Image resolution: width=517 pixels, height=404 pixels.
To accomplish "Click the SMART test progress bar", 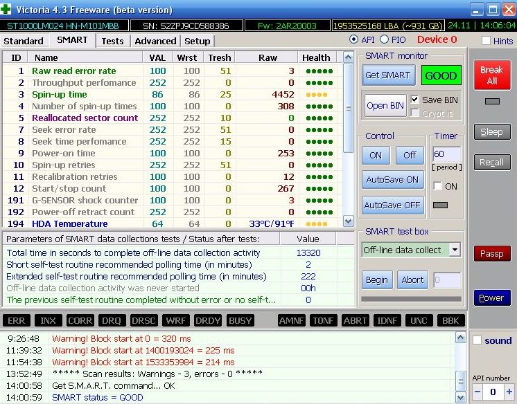I will pos(411,299).
